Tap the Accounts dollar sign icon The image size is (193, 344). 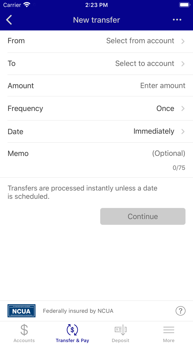(x=24, y=330)
